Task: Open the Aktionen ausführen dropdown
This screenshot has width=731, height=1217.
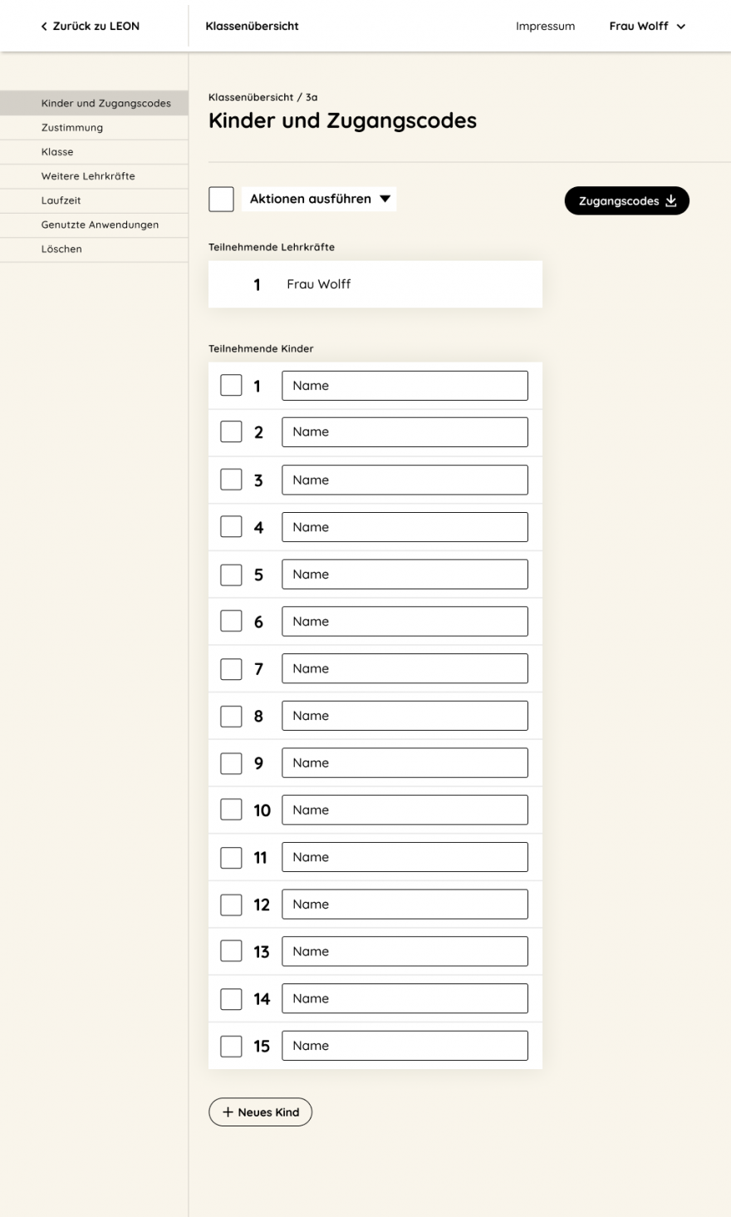Action: (x=319, y=199)
